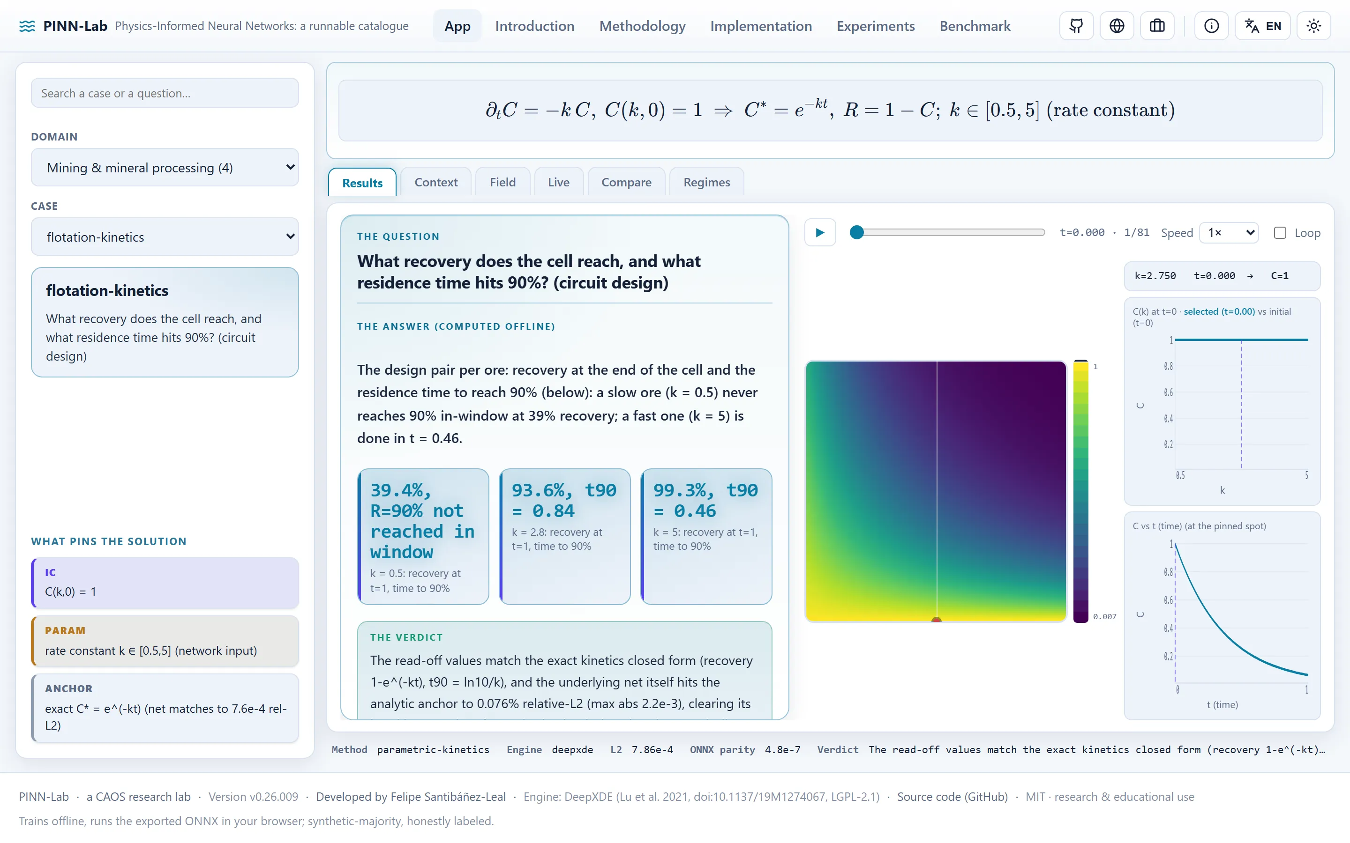The image size is (1350, 843).
Task: Focus the case search input field
Action: click(x=165, y=93)
